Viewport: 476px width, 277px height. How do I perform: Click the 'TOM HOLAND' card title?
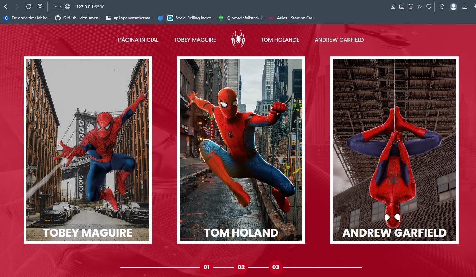(x=241, y=233)
